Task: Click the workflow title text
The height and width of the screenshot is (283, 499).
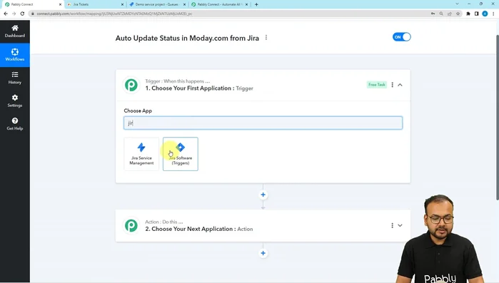Action: coord(187,38)
